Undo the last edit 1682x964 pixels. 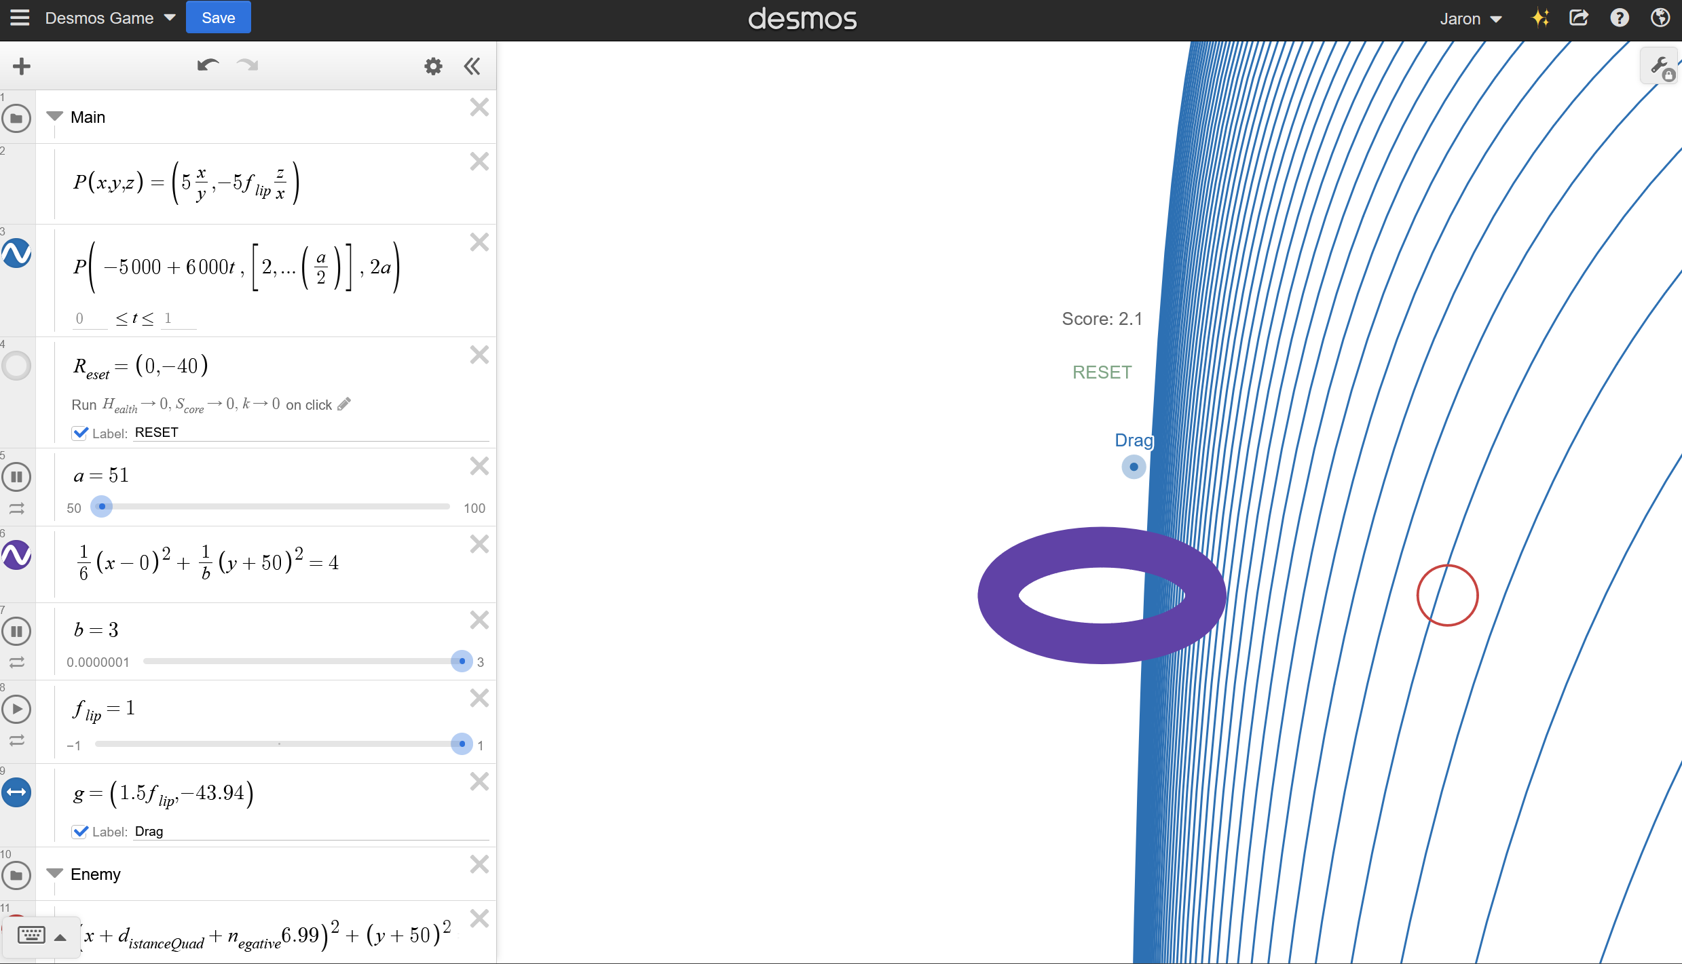(x=208, y=65)
